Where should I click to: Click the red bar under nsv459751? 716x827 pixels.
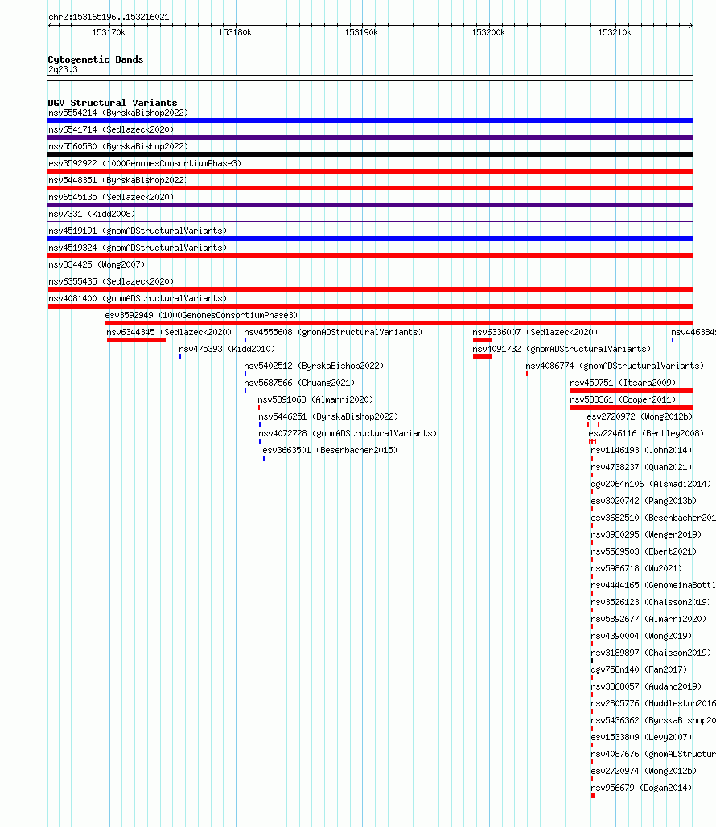tap(632, 391)
